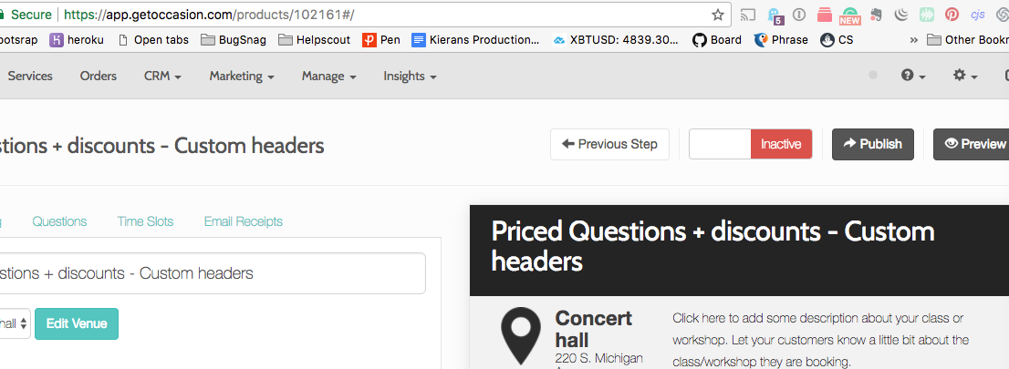Open the help question-mark dropdown
The height and width of the screenshot is (369, 1009).
[x=913, y=76]
